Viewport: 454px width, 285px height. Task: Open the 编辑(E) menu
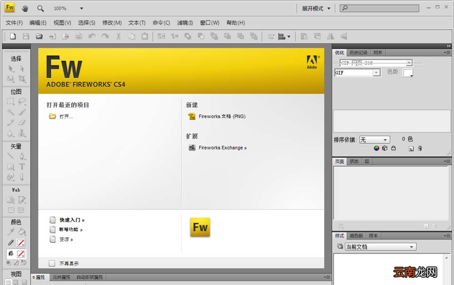38,23
